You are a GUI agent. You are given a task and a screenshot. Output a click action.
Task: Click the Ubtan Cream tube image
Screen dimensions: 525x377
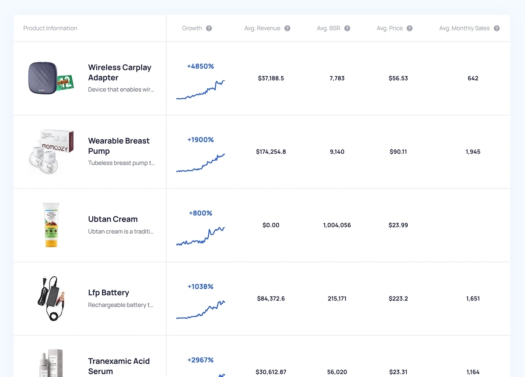pos(51,225)
